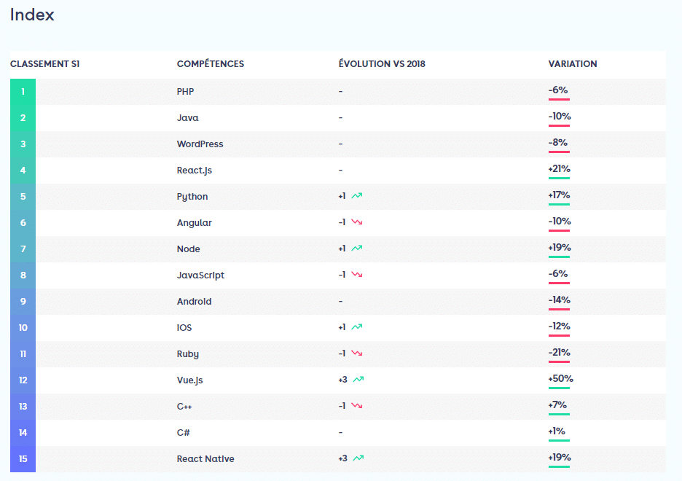Select the WordPress skill entry
The height and width of the screenshot is (481, 682).
click(200, 144)
